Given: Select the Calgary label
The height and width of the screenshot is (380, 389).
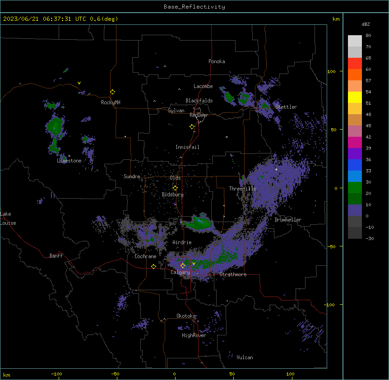Looking at the screenshot, I should (x=181, y=272).
